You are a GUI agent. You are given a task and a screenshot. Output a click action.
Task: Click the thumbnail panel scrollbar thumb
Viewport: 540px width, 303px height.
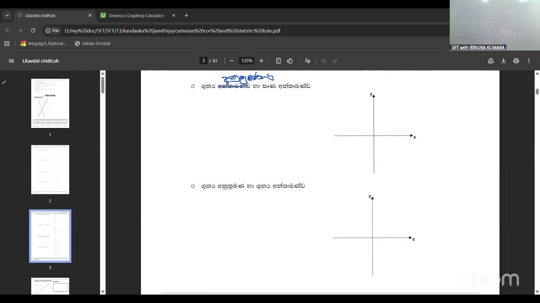103,85
